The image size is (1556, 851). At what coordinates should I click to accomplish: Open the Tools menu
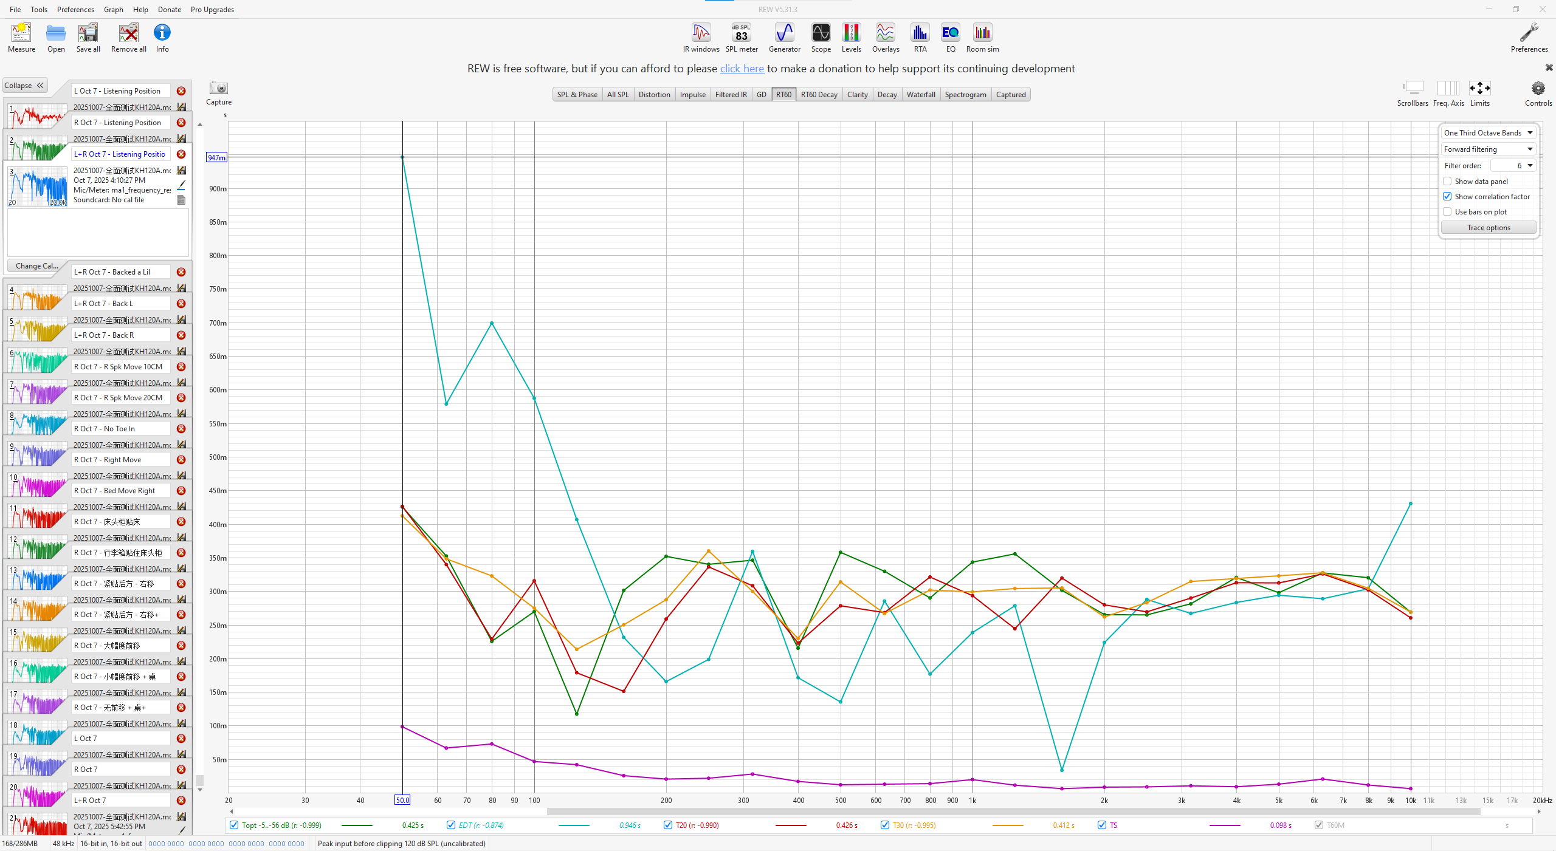39,9
